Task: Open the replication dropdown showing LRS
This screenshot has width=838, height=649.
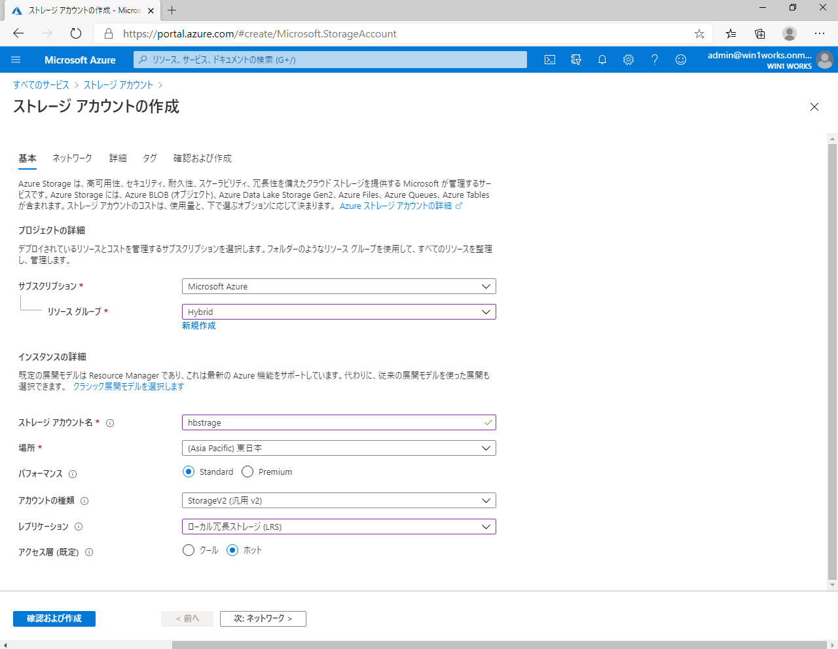Action: [339, 527]
